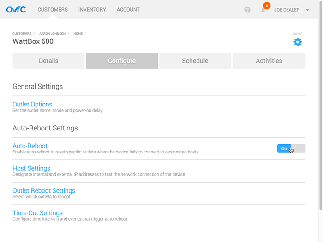This screenshot has height=242, width=323.
Task: Switch to the Activities tab
Action: pos(269,61)
